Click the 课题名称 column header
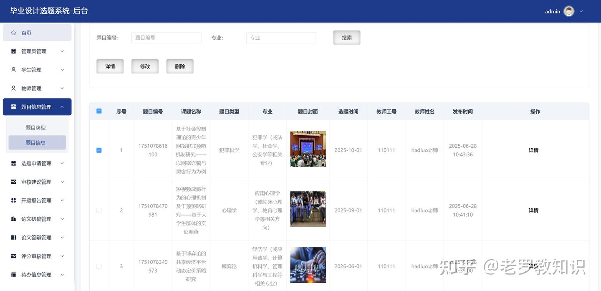The image size is (601, 291). point(191,111)
